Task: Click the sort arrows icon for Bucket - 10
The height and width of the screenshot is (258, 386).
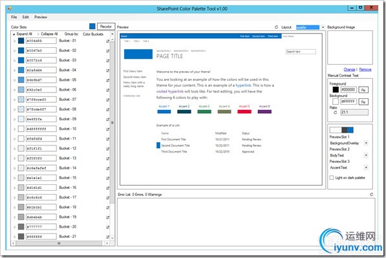Action: (108, 129)
